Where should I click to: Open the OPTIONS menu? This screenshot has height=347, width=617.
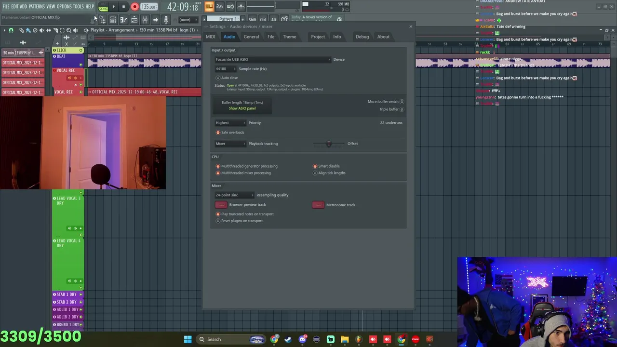pos(64,7)
